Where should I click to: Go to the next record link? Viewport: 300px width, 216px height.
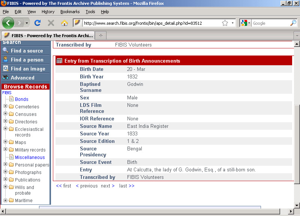[x=108, y=186]
